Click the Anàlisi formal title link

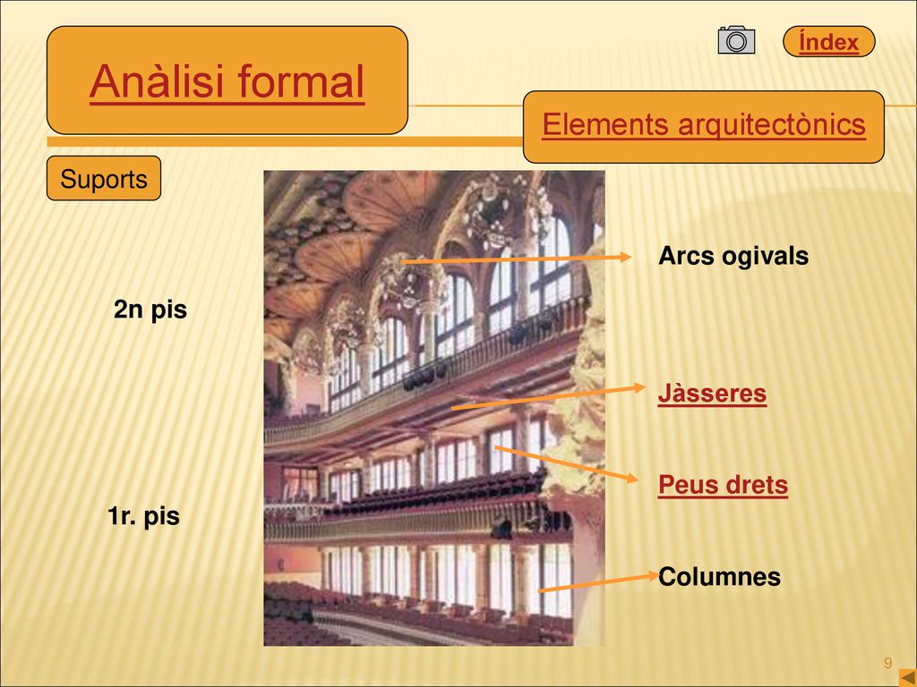point(227,81)
